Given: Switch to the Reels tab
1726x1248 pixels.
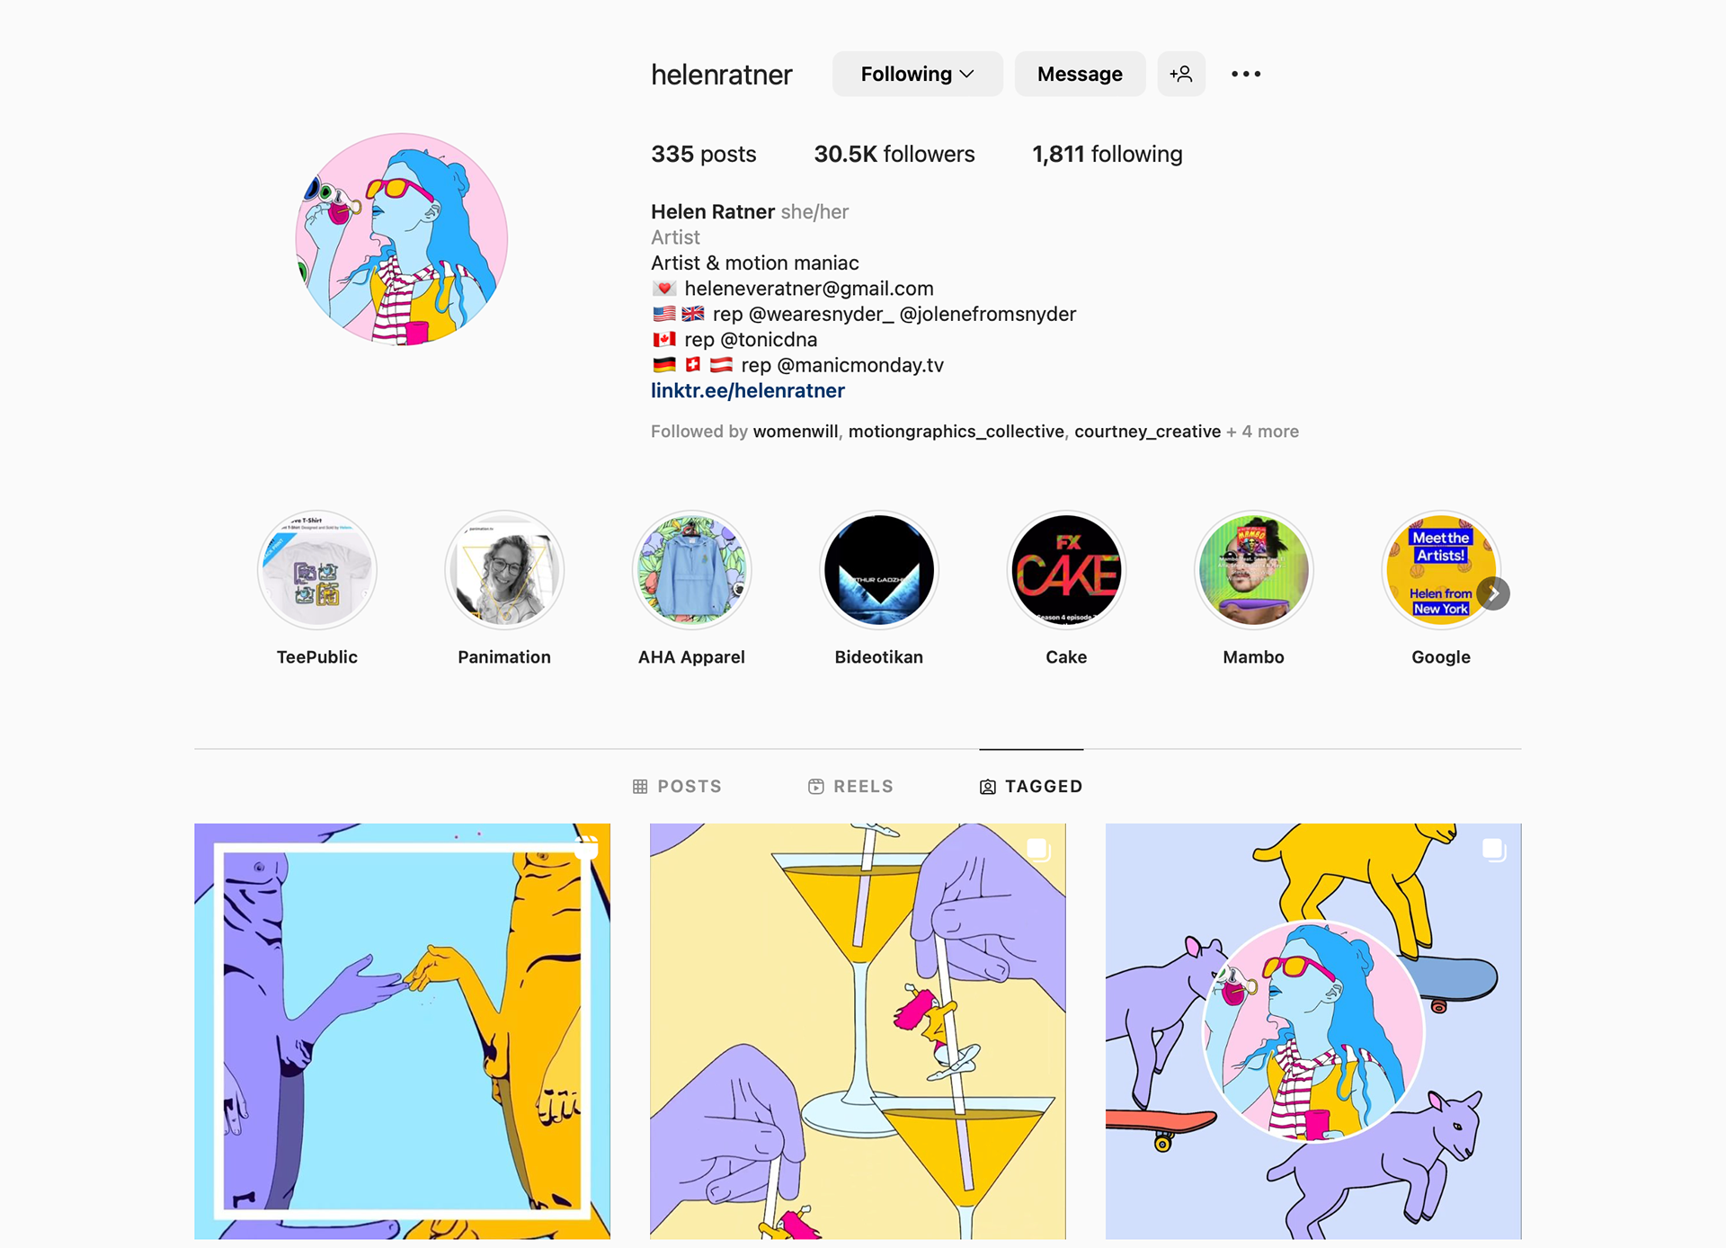Looking at the screenshot, I should coord(850,787).
